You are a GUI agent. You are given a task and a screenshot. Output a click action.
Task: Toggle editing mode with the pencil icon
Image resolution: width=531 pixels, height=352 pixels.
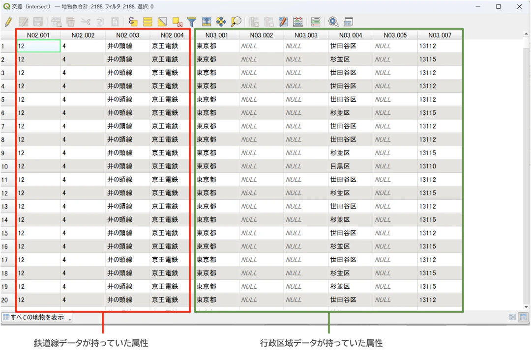[x=8, y=22]
